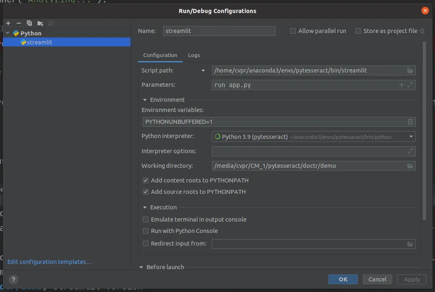
Task: Apply the configuration changes
Action: pyautogui.click(x=411, y=279)
